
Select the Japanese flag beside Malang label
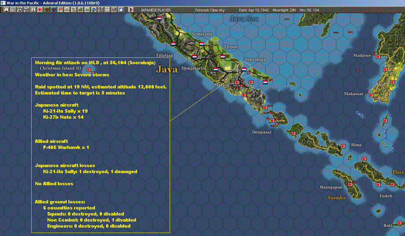[237, 82]
